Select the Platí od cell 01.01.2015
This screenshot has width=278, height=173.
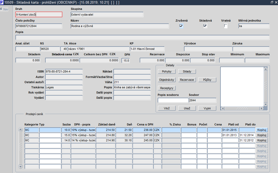coord(230,130)
